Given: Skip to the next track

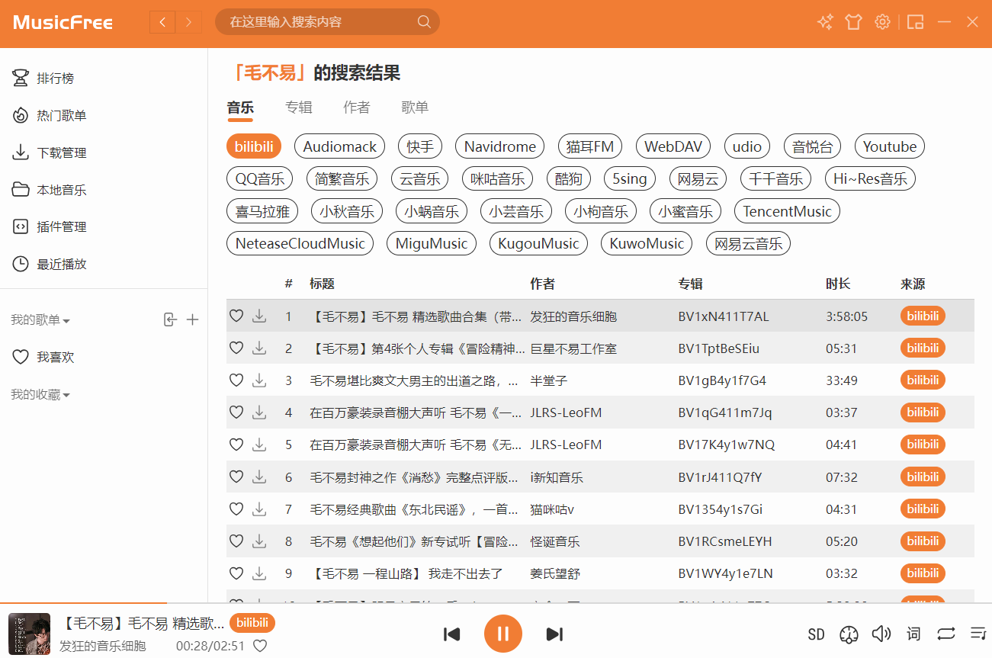Looking at the screenshot, I should [x=554, y=634].
